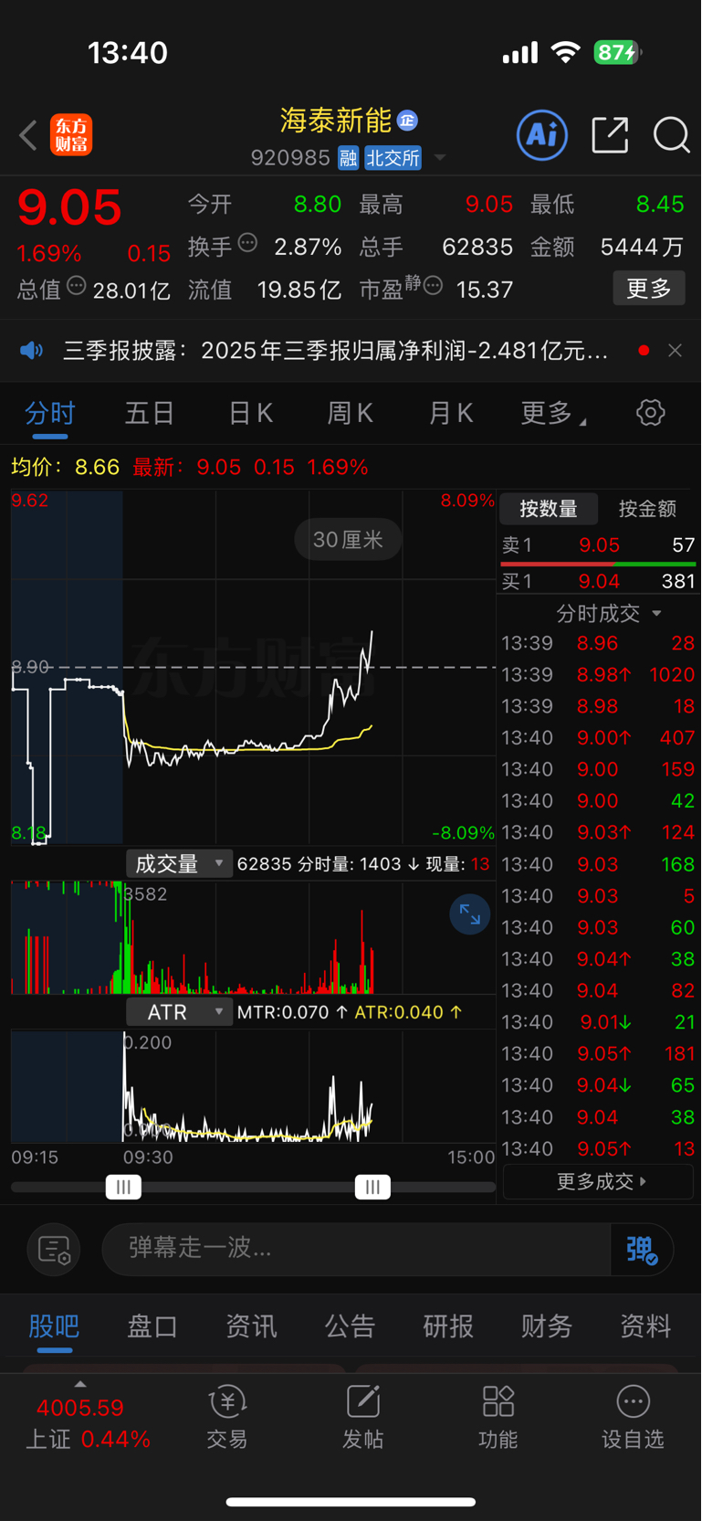Toggle the 弹 danmaku switch
Viewport: 702px width, 1521px height.
pyautogui.click(x=643, y=1249)
